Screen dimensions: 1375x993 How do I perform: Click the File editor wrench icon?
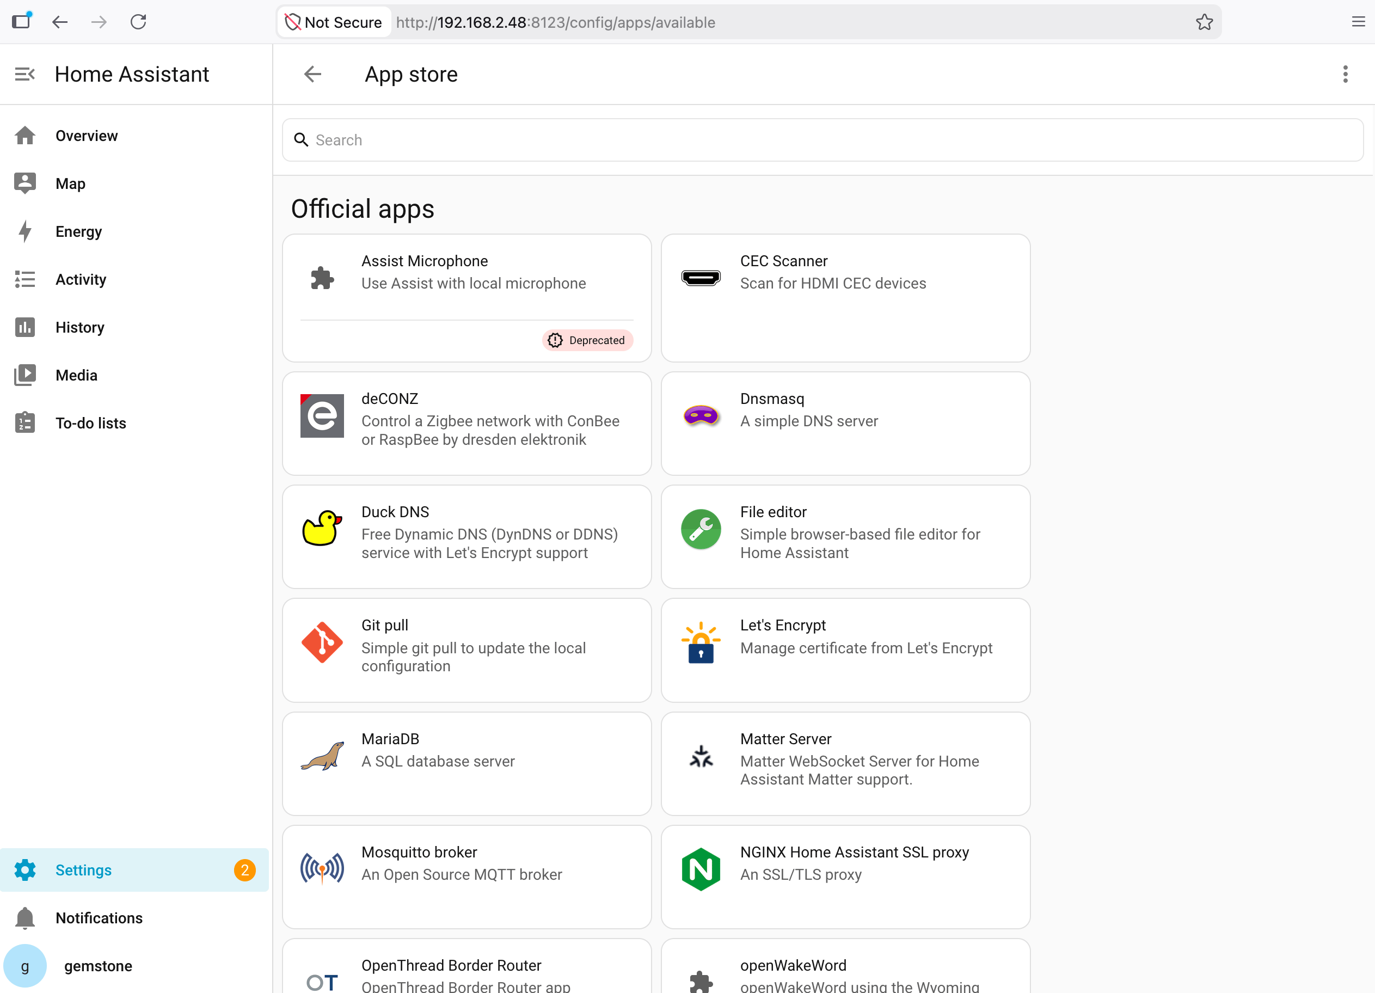point(700,529)
